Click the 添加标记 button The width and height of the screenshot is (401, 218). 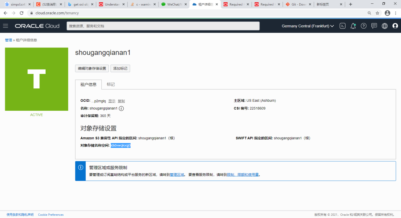[x=120, y=68]
